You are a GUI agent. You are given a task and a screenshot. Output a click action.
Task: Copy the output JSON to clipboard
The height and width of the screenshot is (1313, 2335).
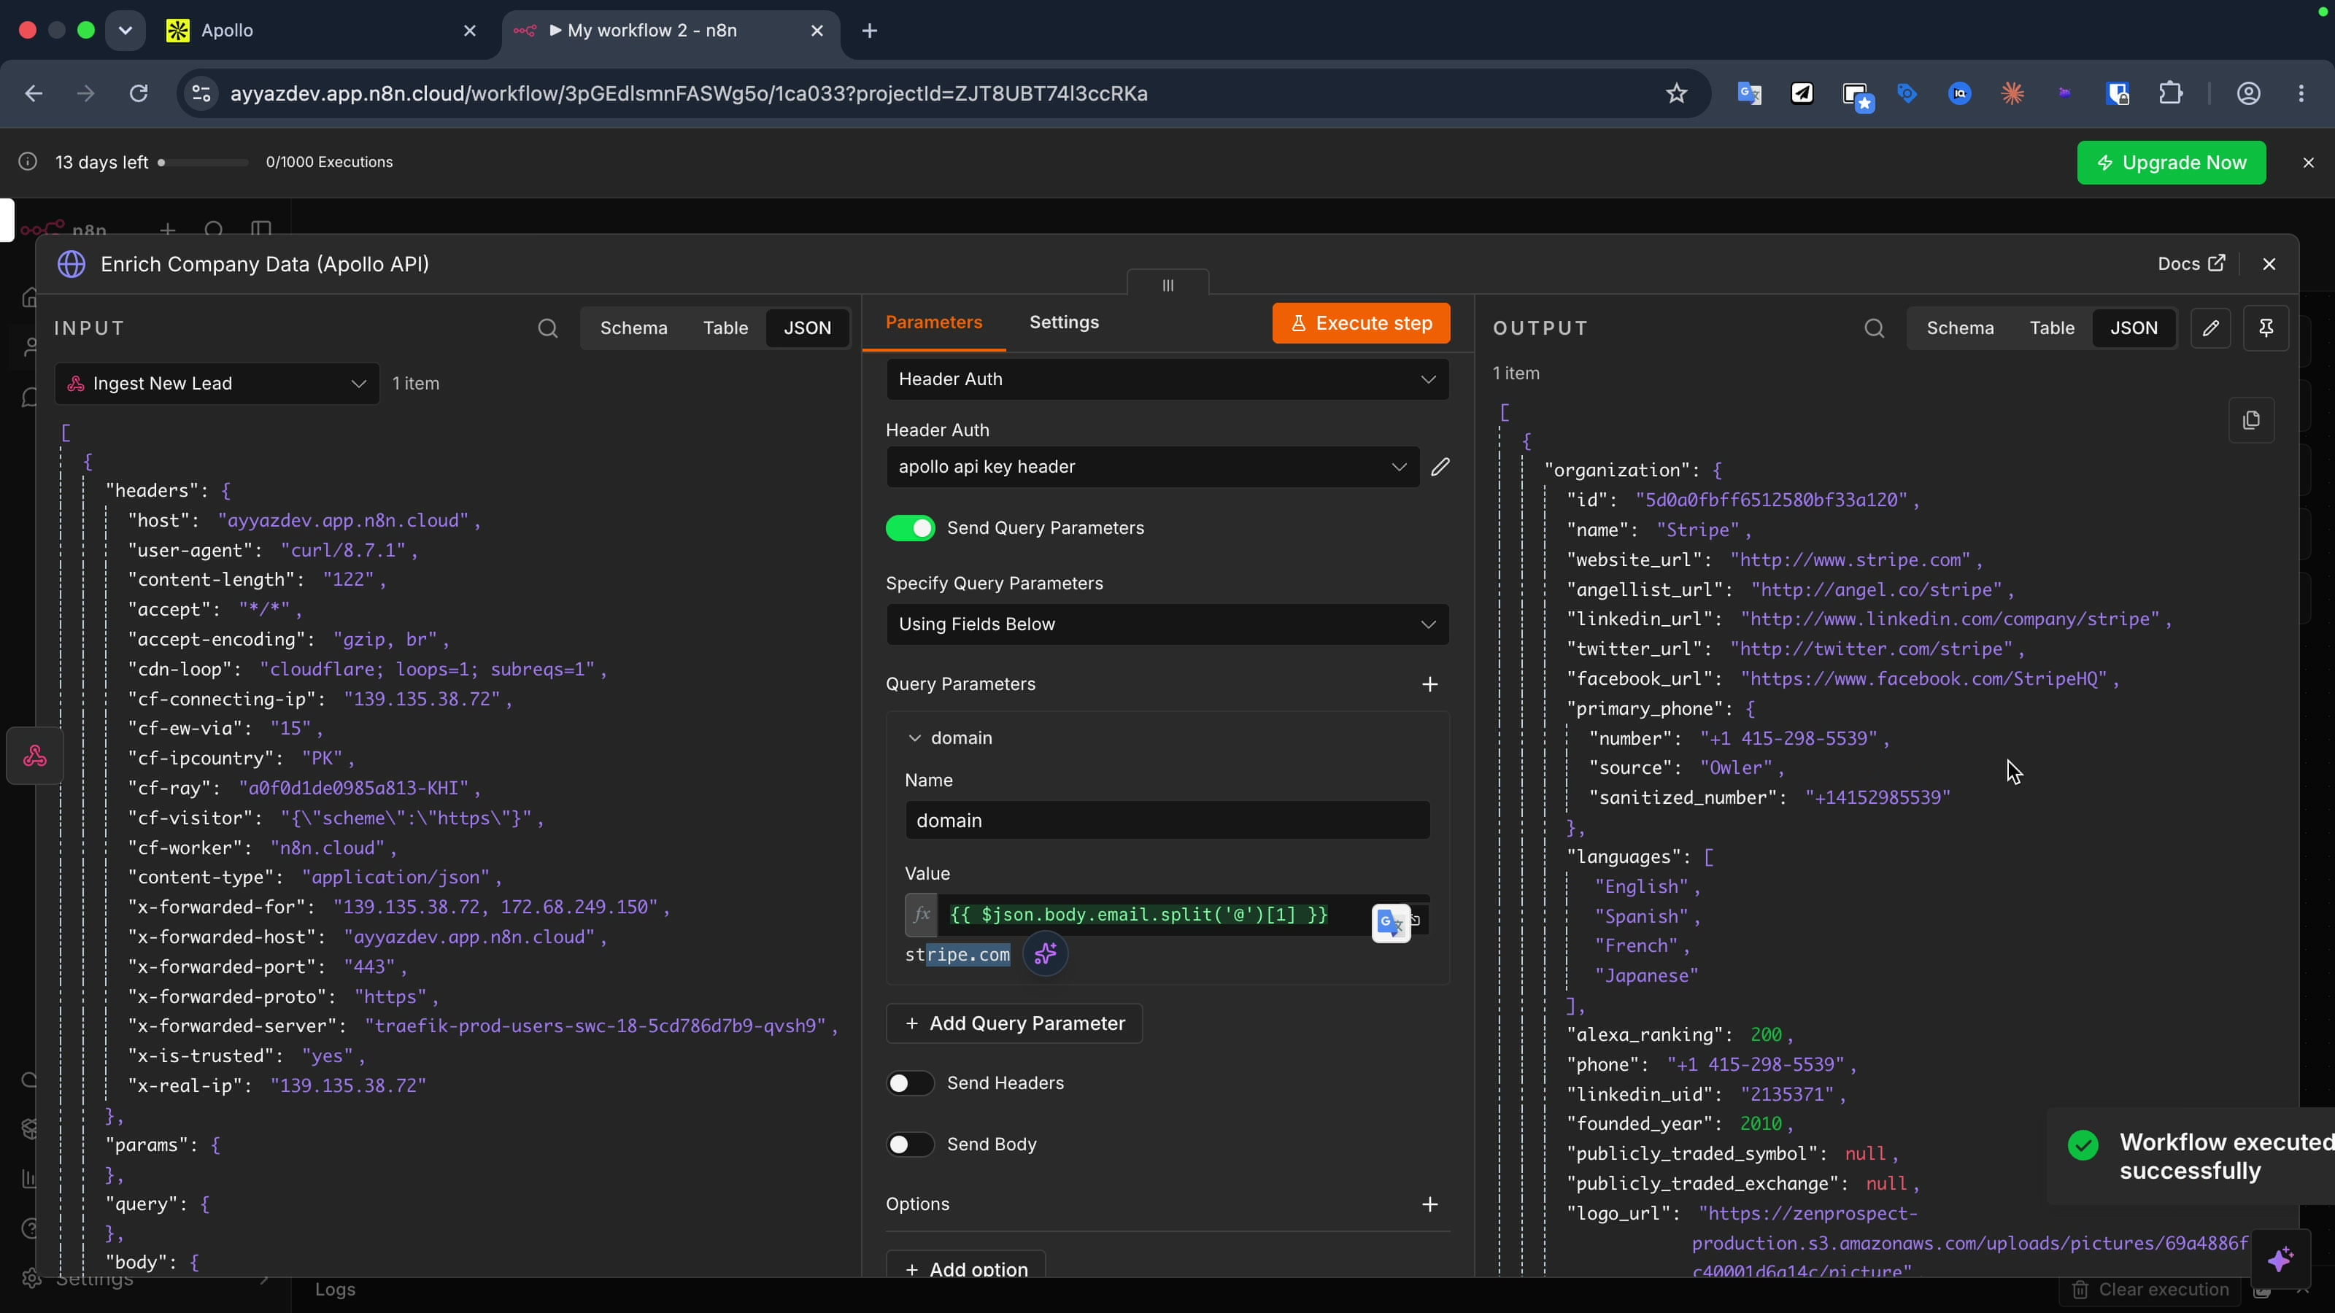[2252, 420]
